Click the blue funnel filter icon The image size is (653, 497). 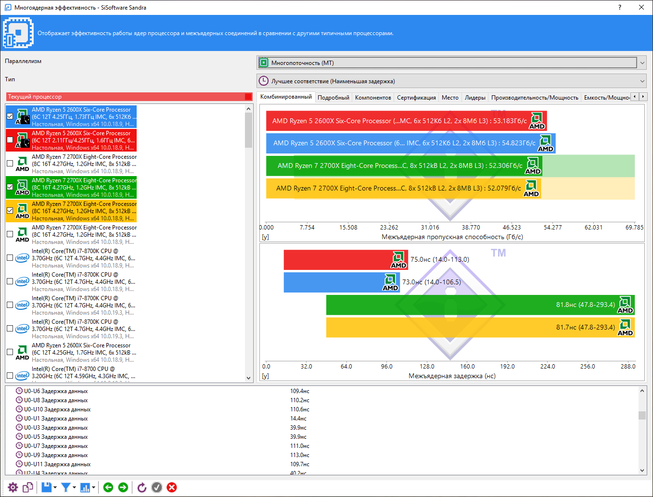coord(66,487)
